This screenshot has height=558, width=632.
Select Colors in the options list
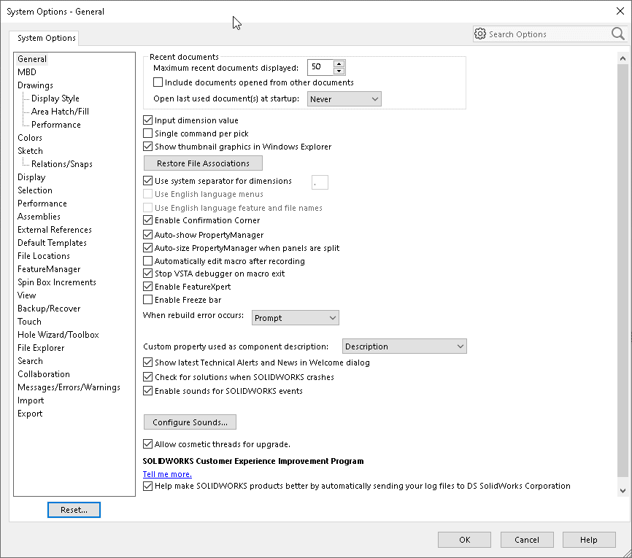tap(30, 138)
